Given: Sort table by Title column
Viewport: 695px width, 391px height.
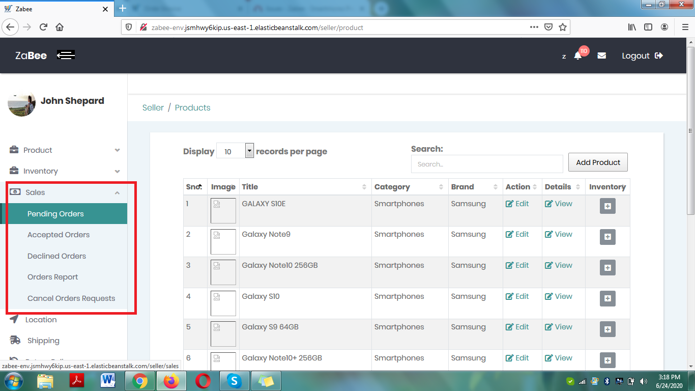Looking at the screenshot, I should coord(304,187).
